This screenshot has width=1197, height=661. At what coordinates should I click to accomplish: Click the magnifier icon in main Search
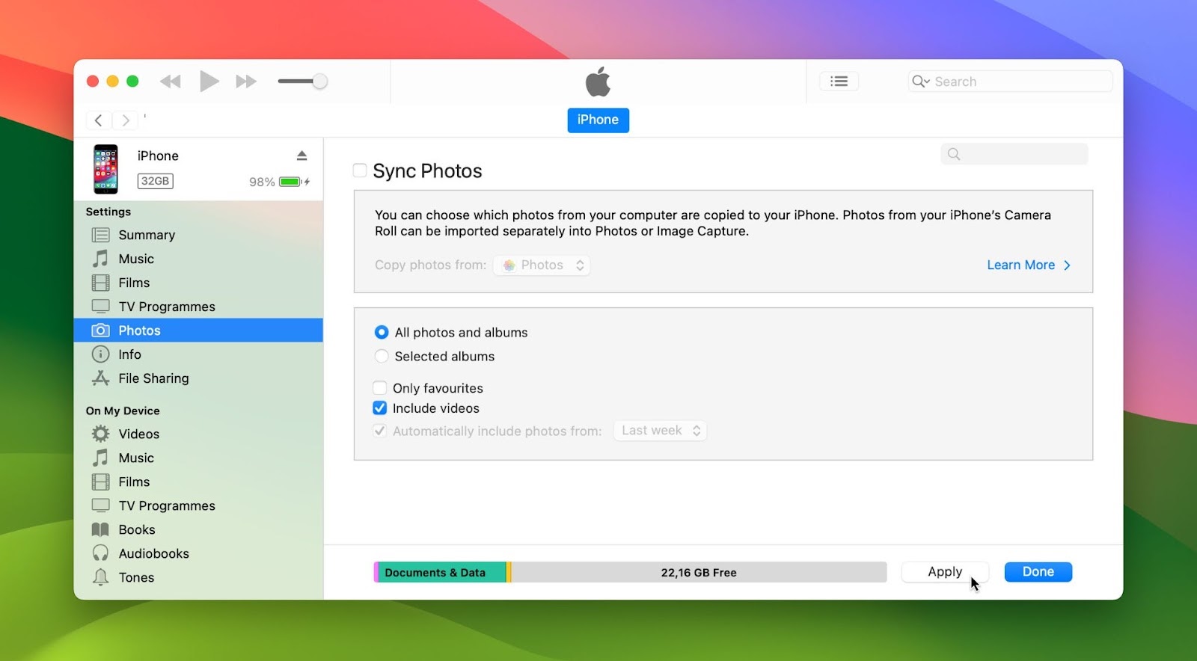pos(921,82)
